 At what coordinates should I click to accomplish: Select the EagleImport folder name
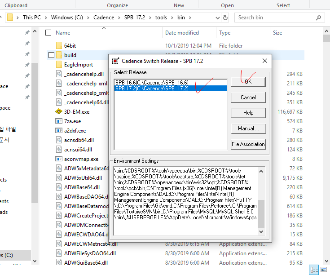(79, 65)
